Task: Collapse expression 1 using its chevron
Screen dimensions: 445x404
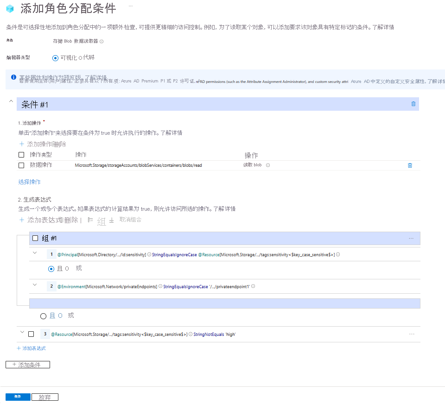Action: pyautogui.click(x=34, y=254)
